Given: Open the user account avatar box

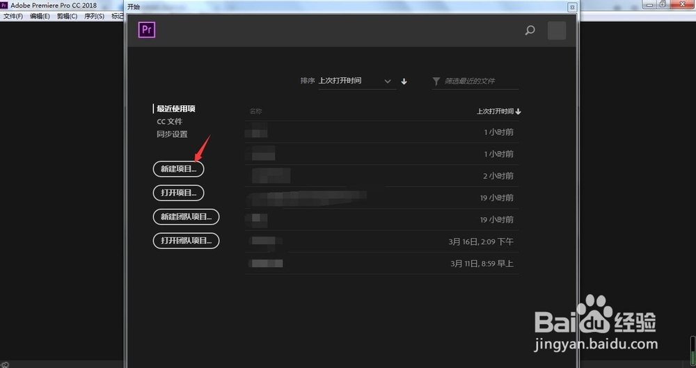Looking at the screenshot, I should (x=557, y=31).
